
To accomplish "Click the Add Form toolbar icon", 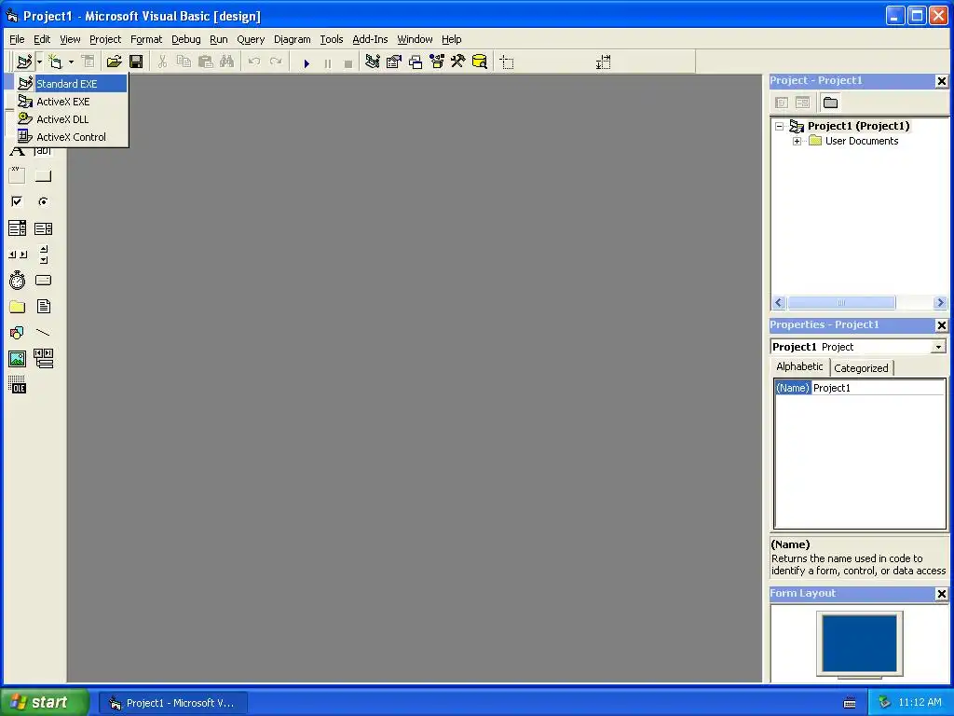I will [55, 62].
